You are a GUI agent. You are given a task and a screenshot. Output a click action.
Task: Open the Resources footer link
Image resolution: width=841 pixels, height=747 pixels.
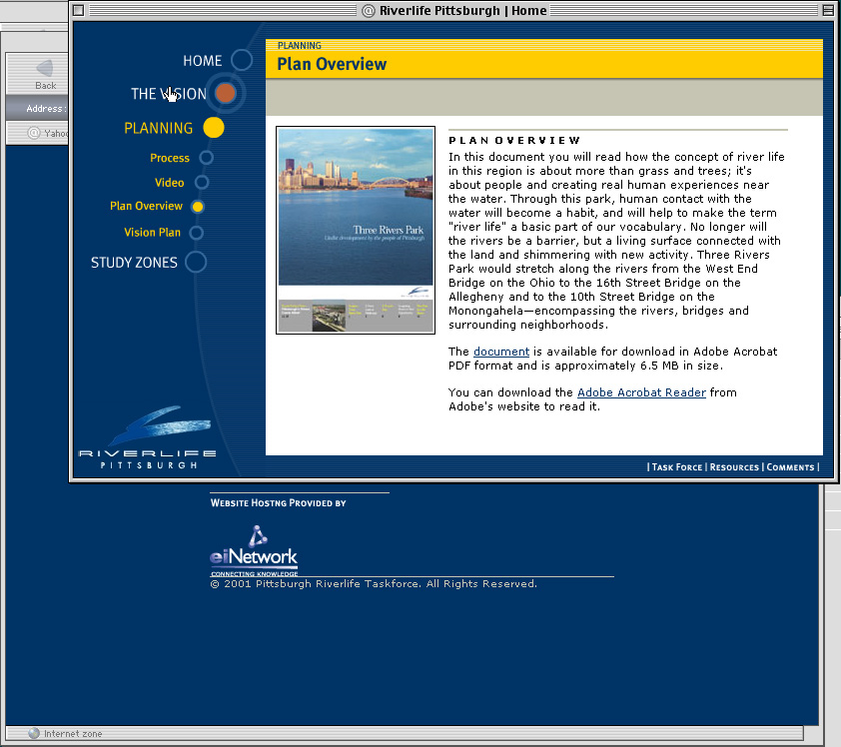point(734,467)
